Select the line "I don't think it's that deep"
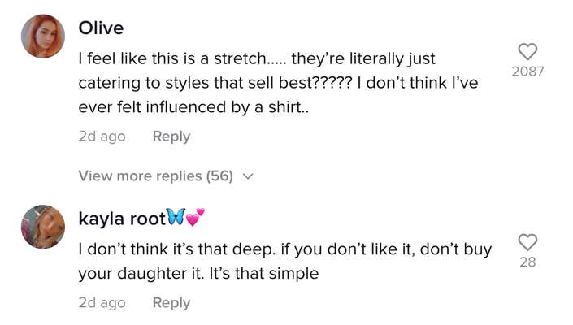This screenshot has width=573, height=325. point(284,249)
